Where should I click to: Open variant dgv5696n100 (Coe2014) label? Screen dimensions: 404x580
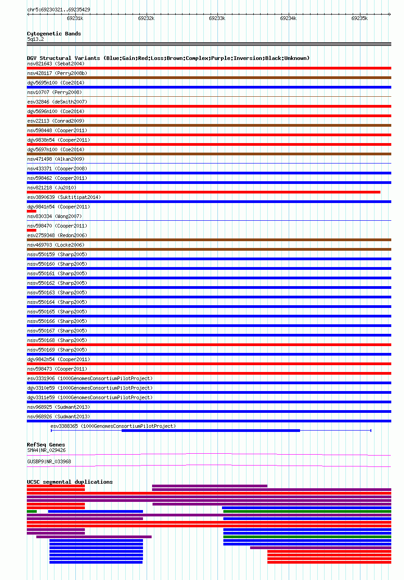pyautogui.click(x=56, y=111)
